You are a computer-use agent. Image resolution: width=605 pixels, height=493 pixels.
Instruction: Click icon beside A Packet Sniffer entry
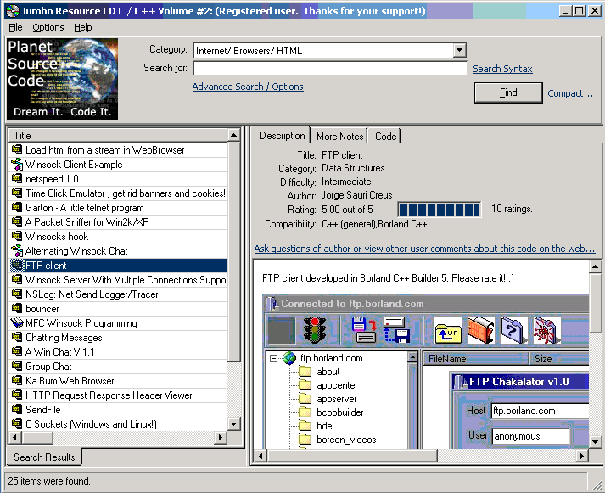(17, 221)
